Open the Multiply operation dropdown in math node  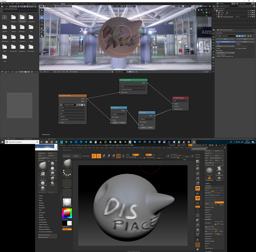(147, 119)
